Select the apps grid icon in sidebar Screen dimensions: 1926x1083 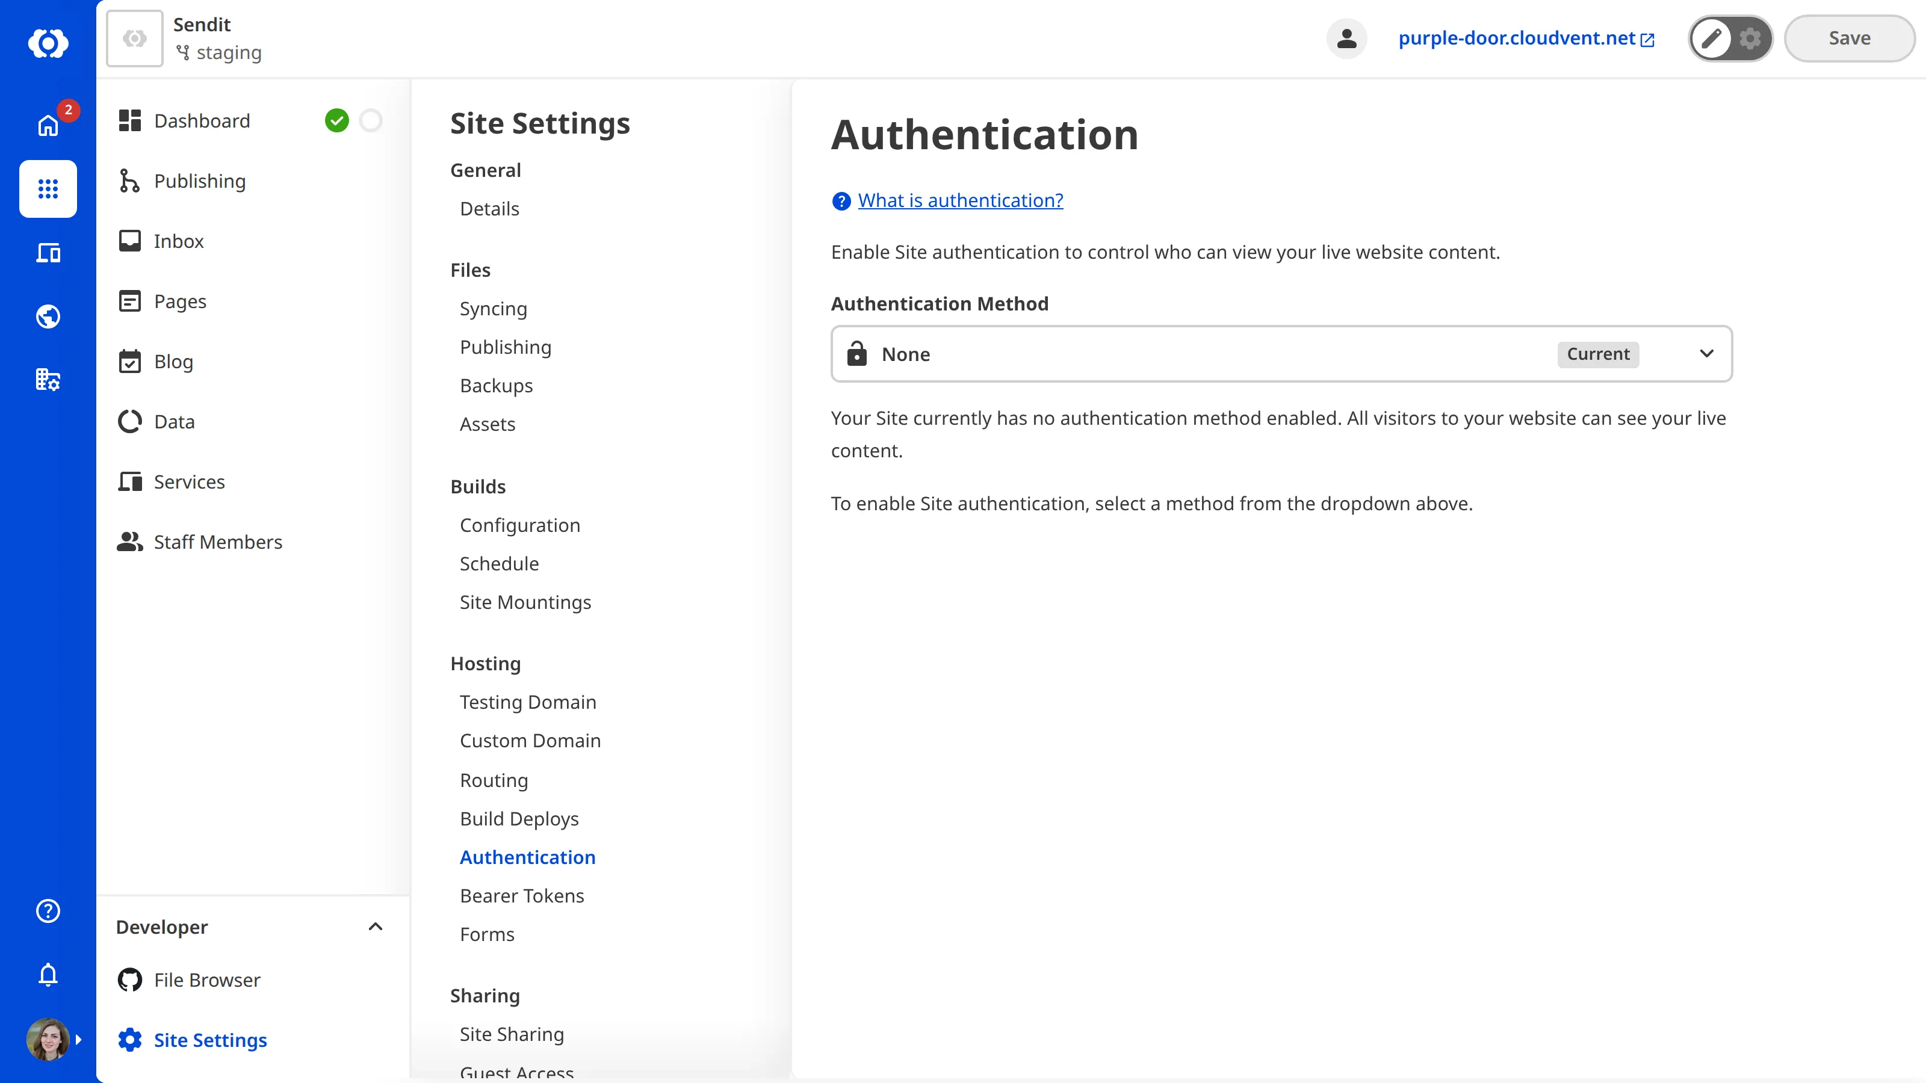pos(48,188)
